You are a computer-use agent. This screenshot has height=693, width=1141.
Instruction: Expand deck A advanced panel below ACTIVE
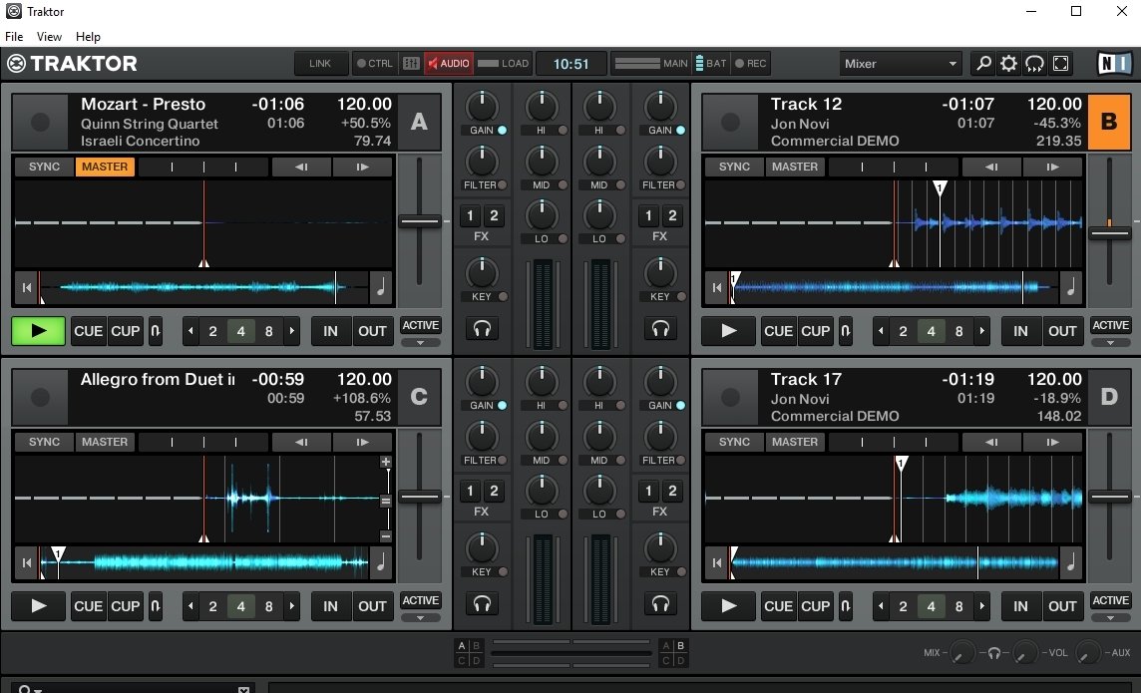[x=420, y=340]
